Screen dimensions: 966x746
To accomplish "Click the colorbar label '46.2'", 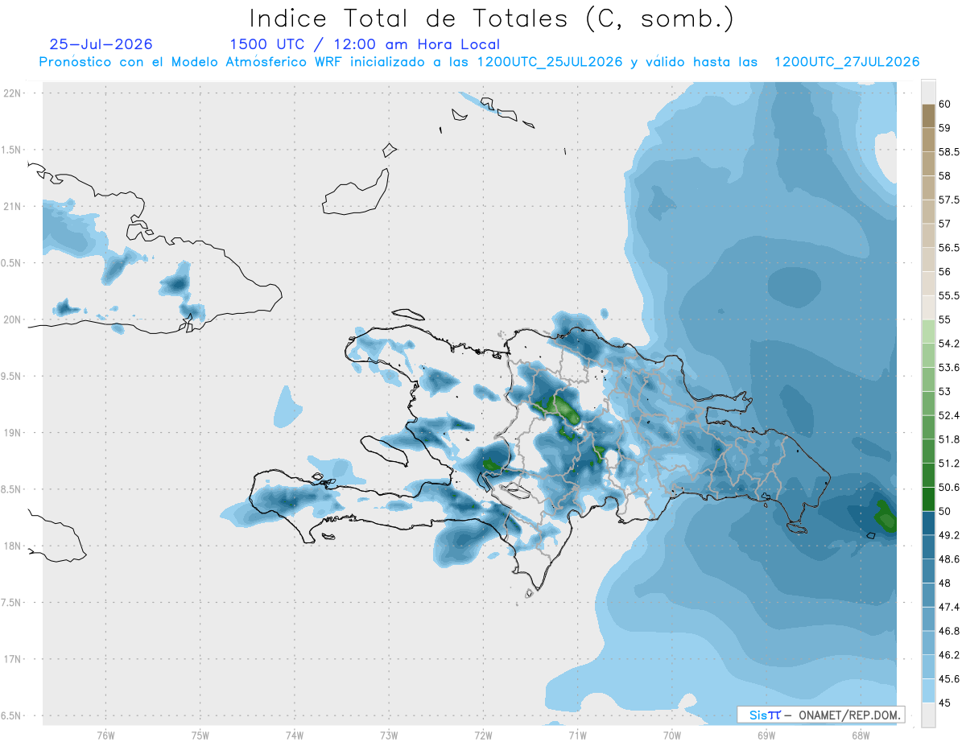I will (x=949, y=655).
